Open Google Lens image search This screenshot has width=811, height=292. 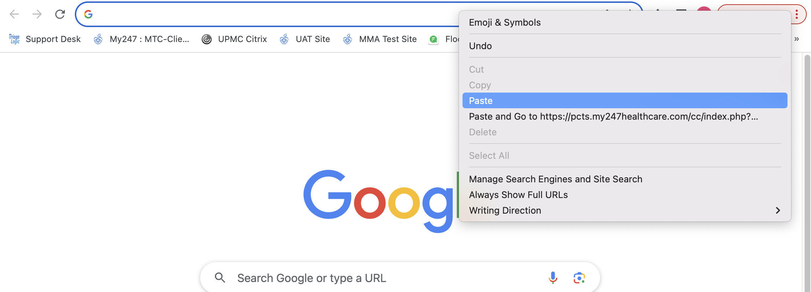(x=579, y=277)
